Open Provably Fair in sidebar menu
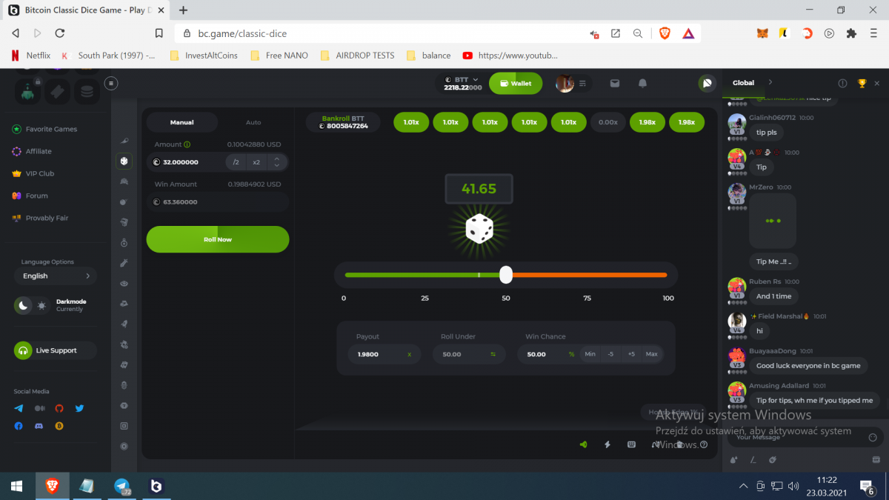 pos(46,218)
